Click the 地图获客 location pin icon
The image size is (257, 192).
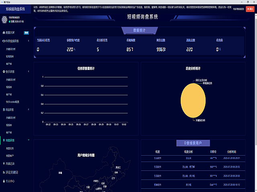(x=4, y=140)
